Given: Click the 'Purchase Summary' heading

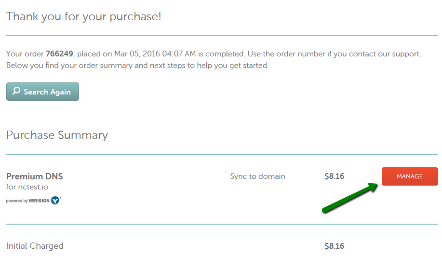Looking at the screenshot, I should pos(57,135).
